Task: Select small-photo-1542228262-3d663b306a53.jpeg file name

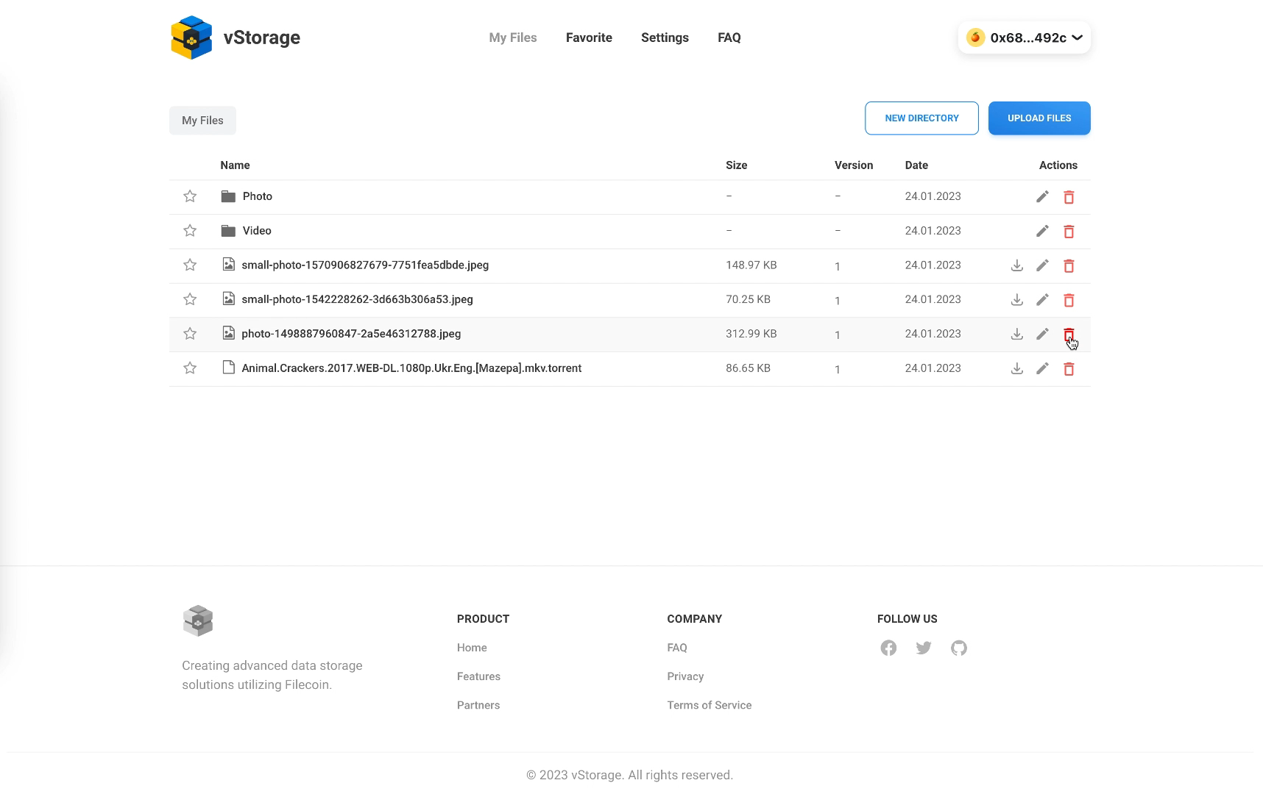Action: tap(357, 299)
